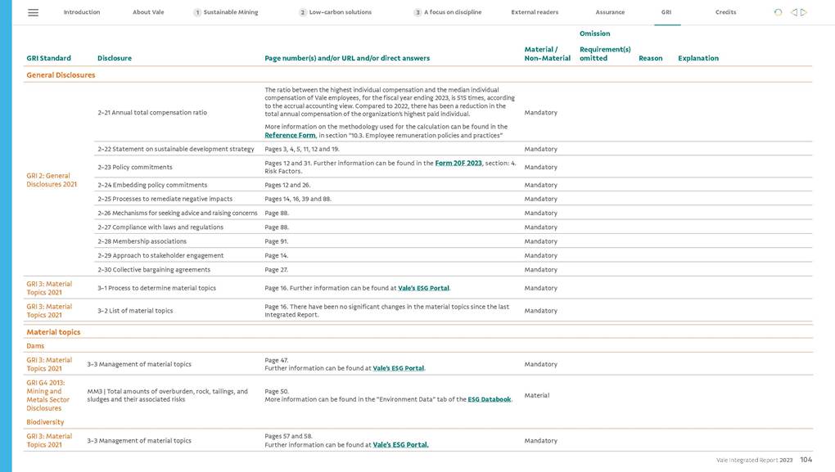The height and width of the screenshot is (472, 835).
Task: Click the page number 104 footer
Action: tap(806, 461)
